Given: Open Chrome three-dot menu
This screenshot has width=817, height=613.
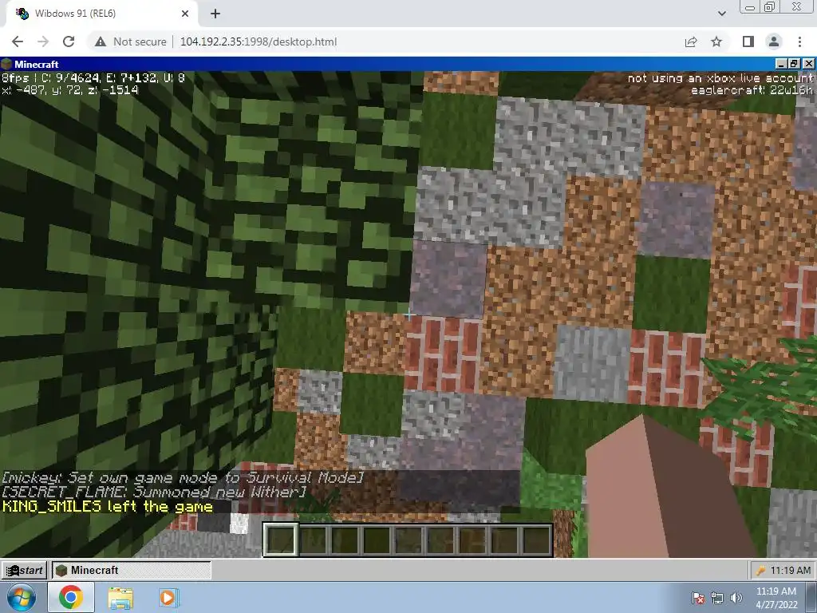Looking at the screenshot, I should click(799, 42).
